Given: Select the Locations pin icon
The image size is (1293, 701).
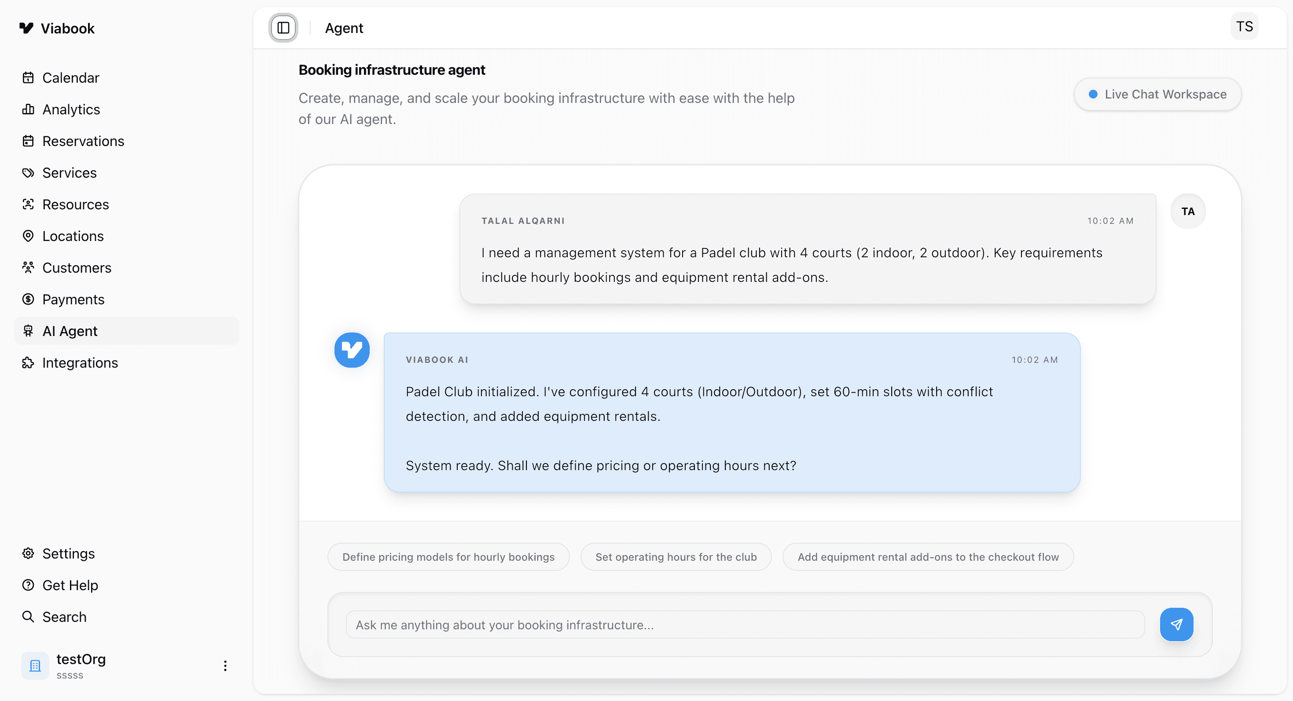Looking at the screenshot, I should [28, 236].
